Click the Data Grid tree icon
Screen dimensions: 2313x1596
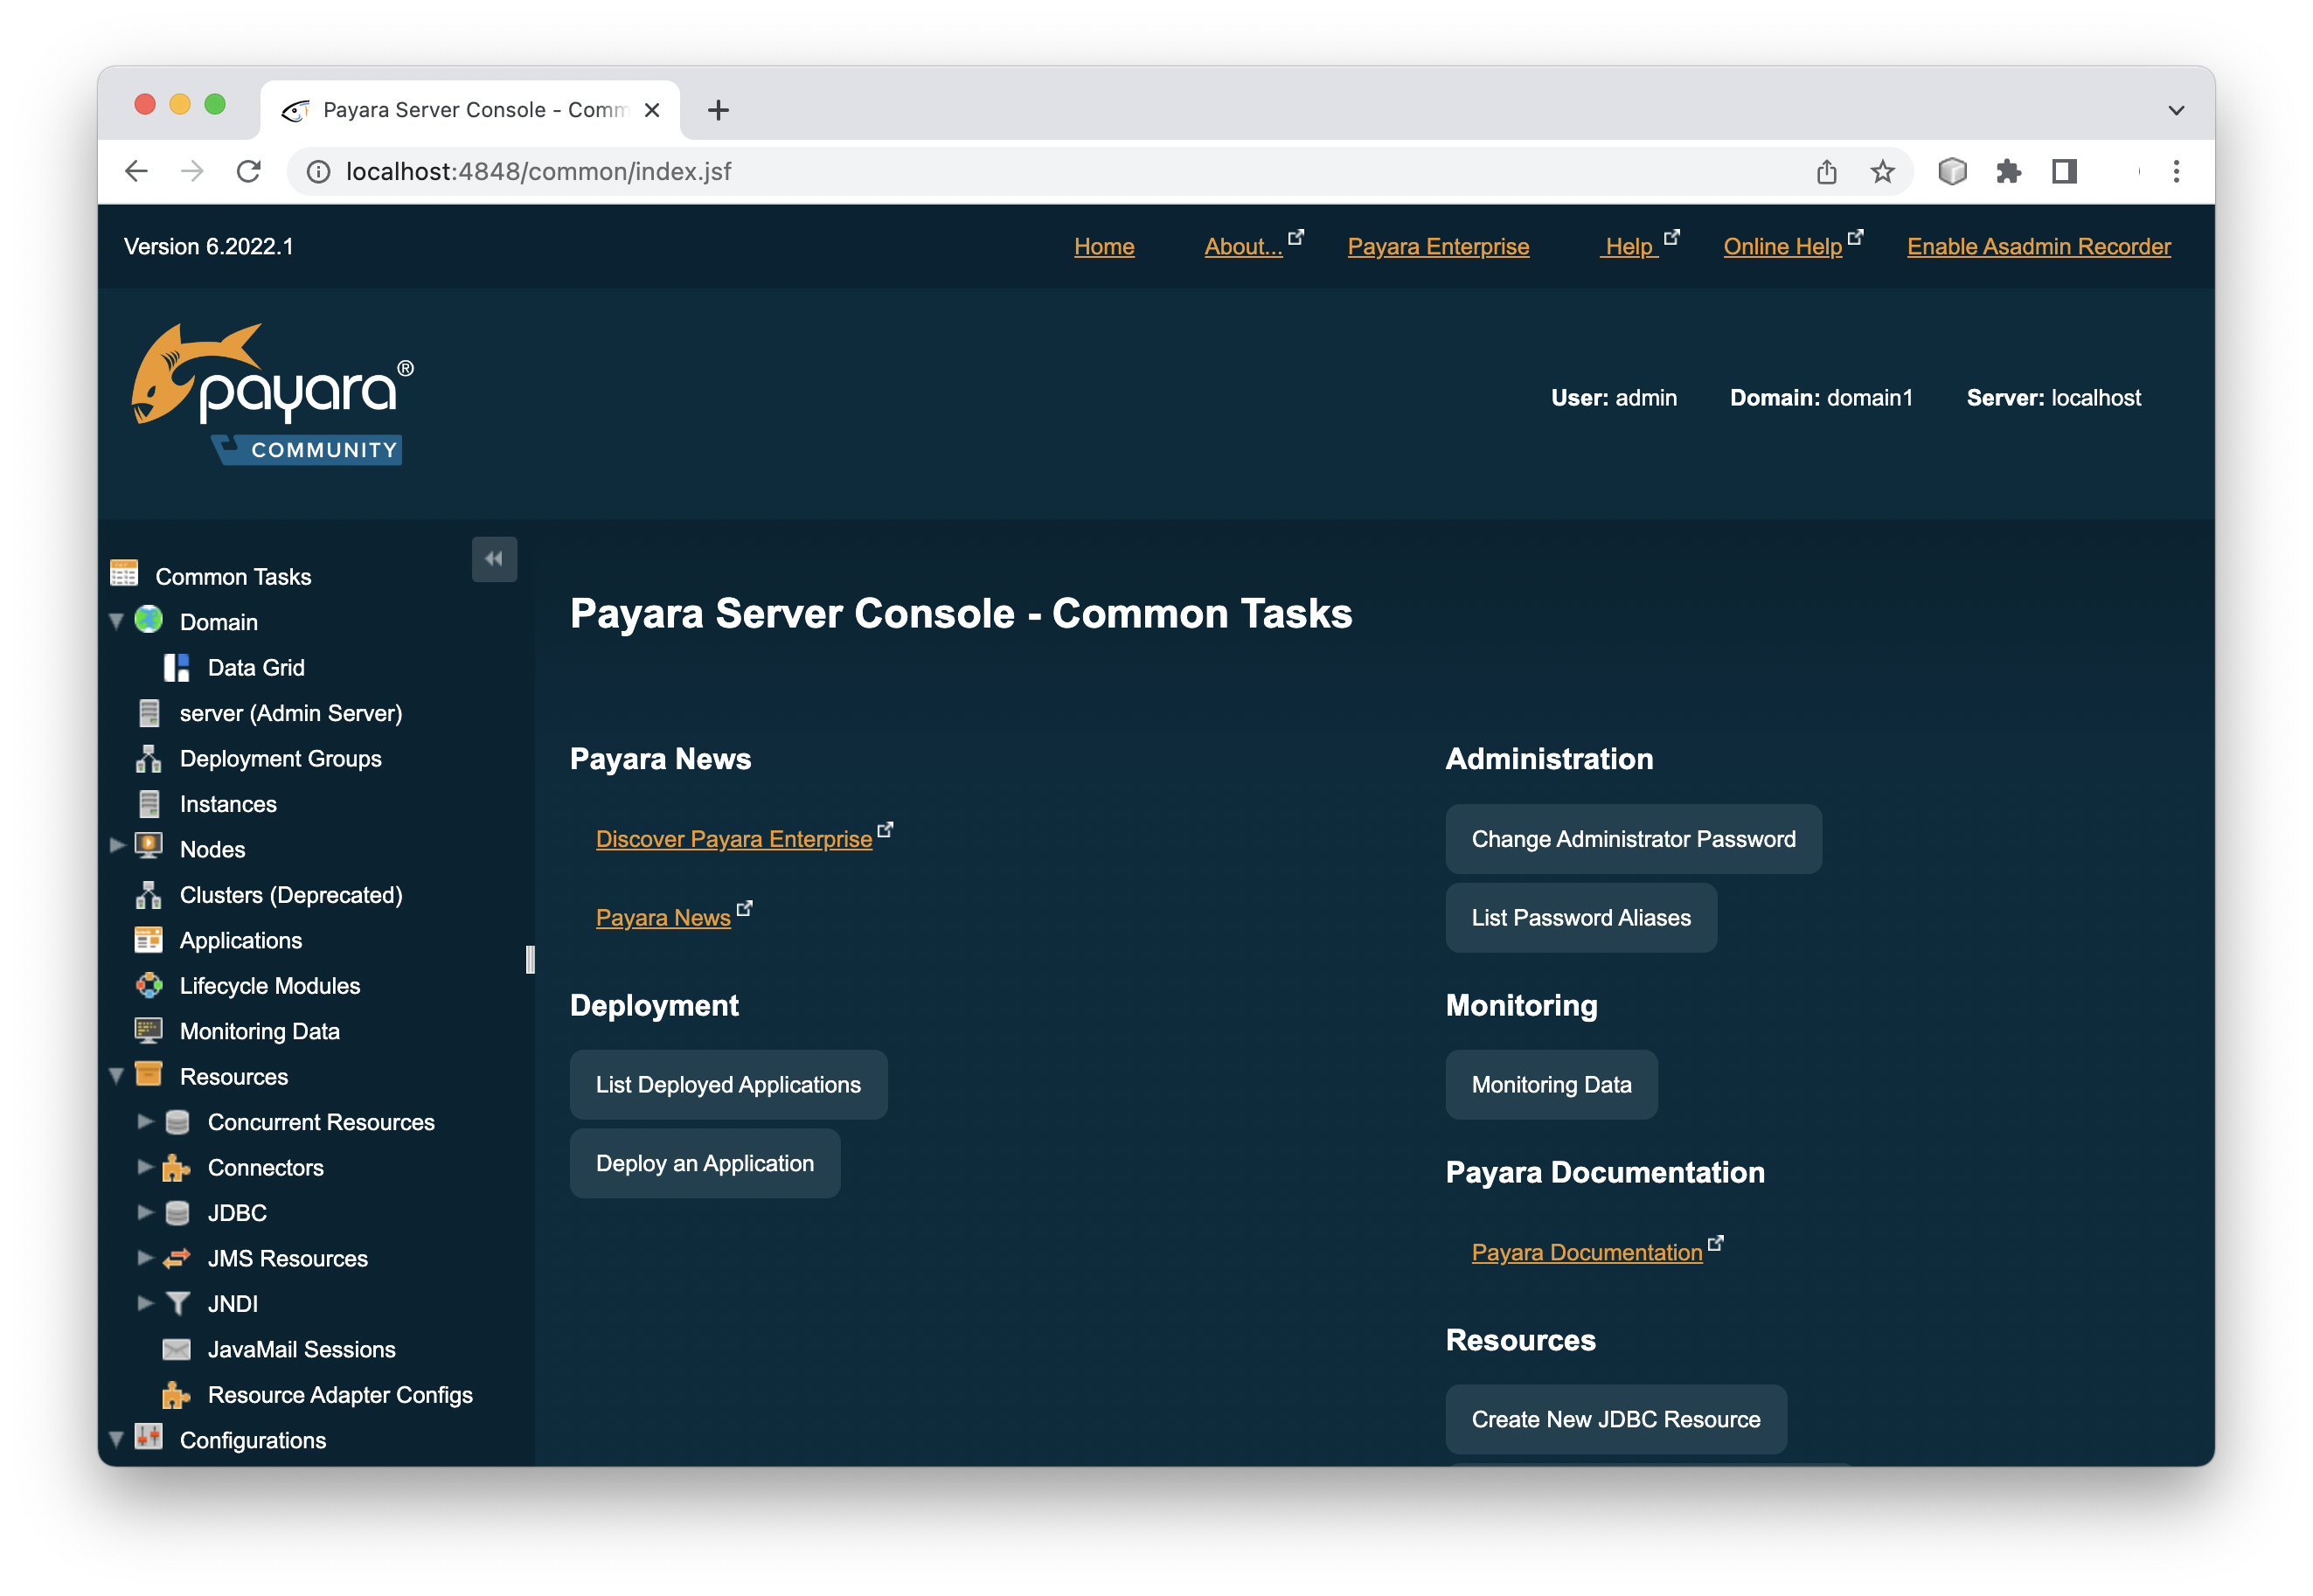click(176, 668)
